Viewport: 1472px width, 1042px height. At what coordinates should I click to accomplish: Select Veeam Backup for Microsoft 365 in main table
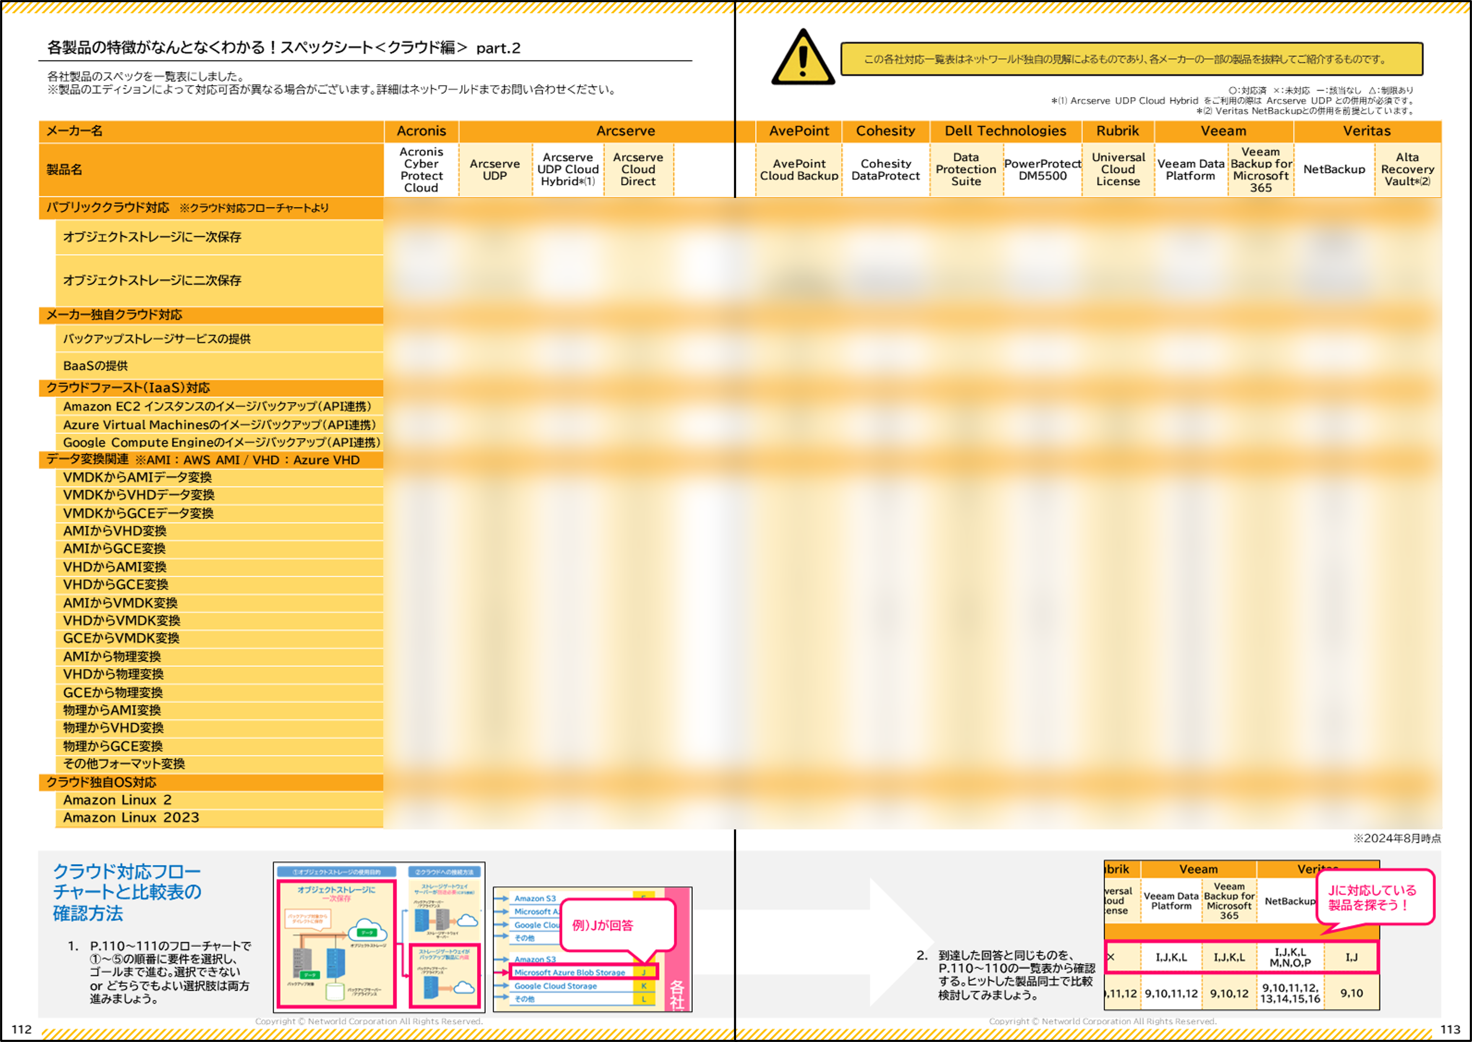[1261, 169]
